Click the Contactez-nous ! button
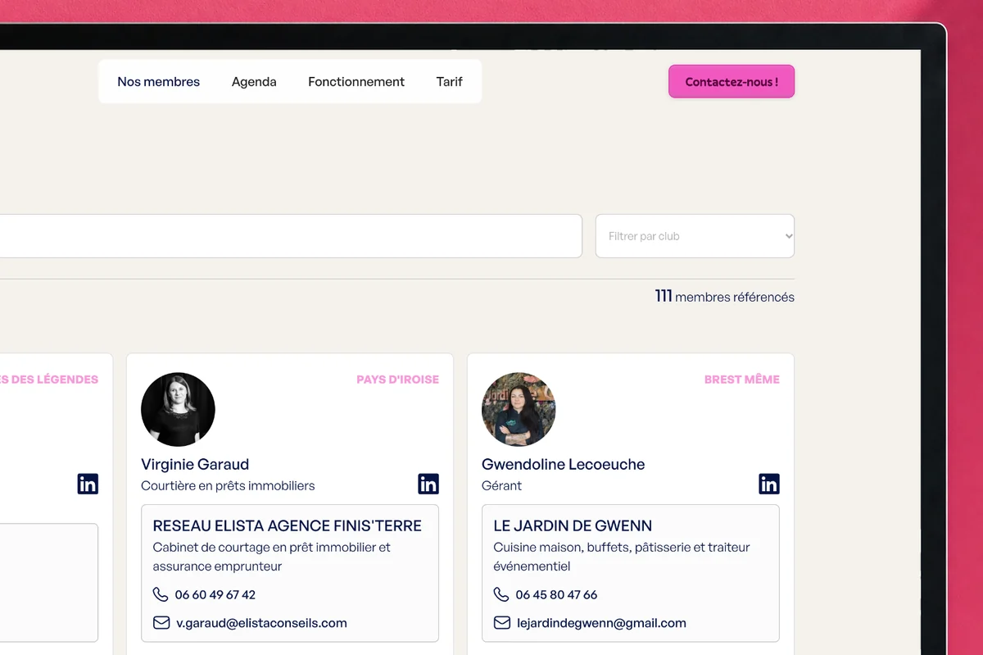The image size is (983, 655). tap(732, 82)
